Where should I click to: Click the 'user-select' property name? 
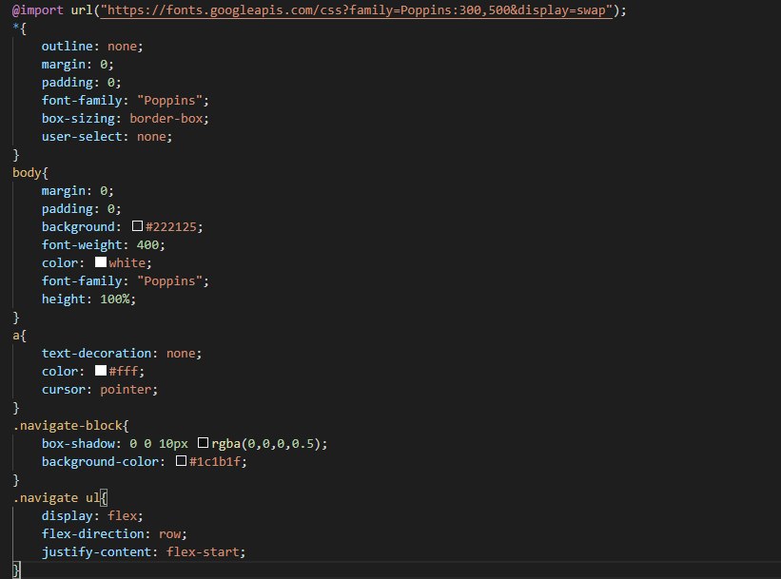click(82, 136)
